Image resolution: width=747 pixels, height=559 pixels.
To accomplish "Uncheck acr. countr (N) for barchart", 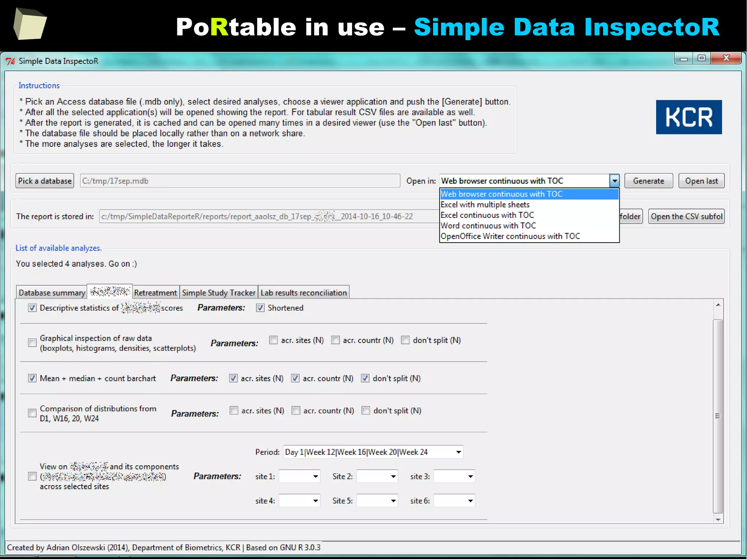I will pyautogui.click(x=295, y=378).
